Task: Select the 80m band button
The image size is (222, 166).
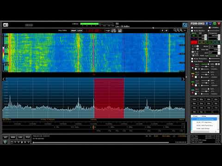Action: [x=202, y=100]
